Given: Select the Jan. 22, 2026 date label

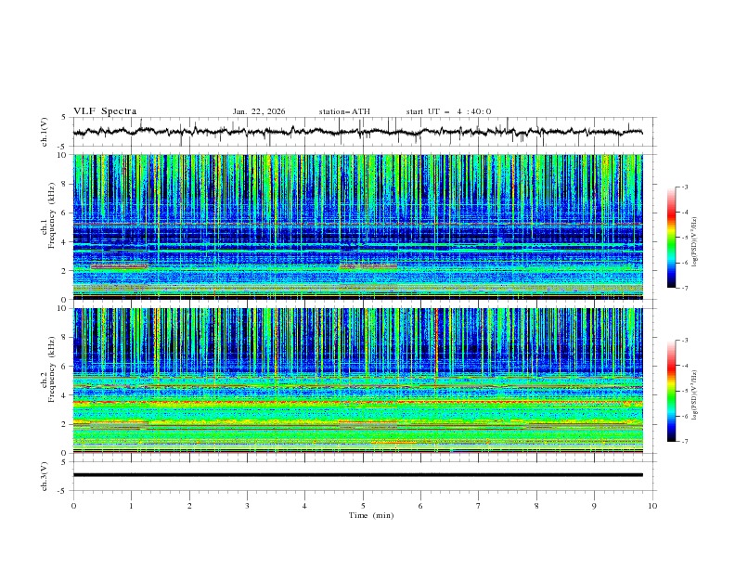Looking at the screenshot, I should click(259, 111).
